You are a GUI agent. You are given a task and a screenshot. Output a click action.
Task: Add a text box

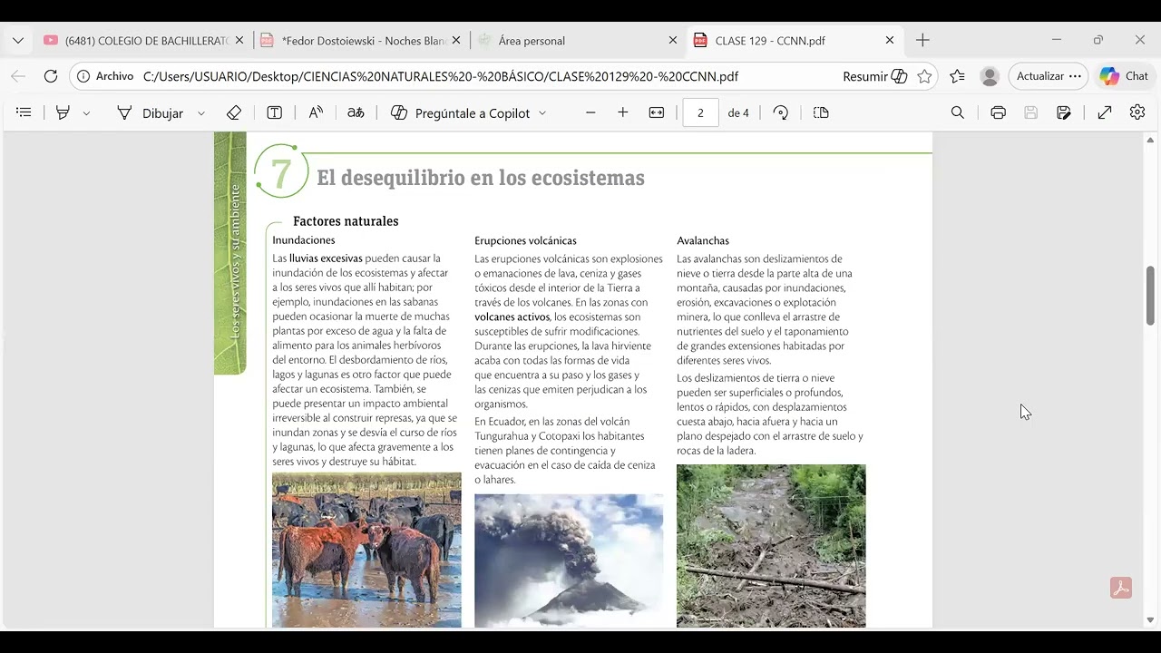[x=274, y=112]
